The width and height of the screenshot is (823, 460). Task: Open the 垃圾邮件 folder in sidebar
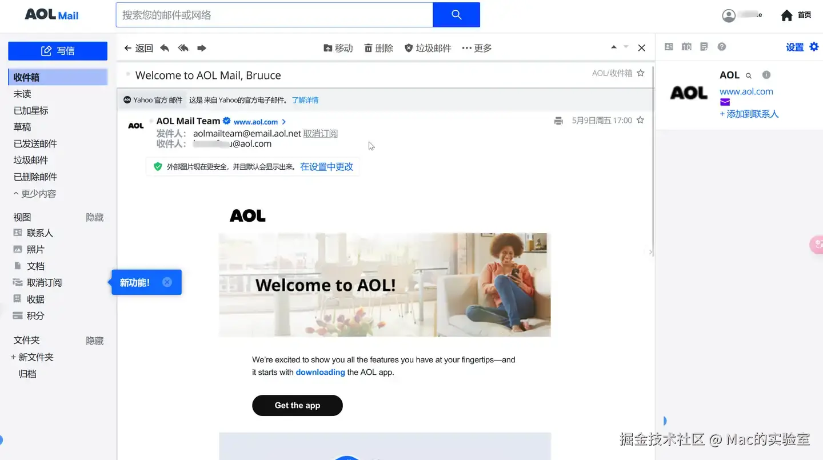(x=31, y=160)
